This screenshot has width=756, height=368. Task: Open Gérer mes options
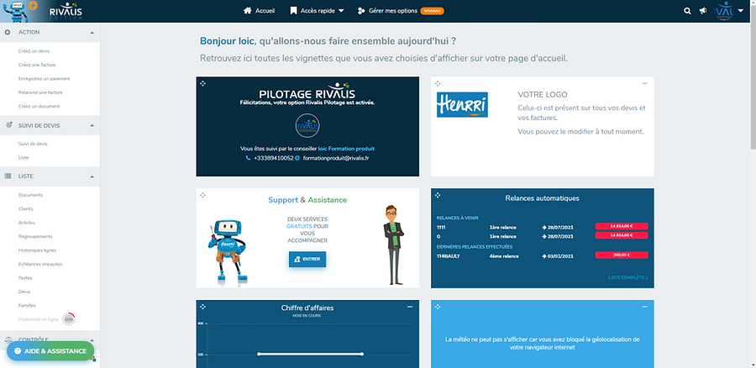(393, 11)
